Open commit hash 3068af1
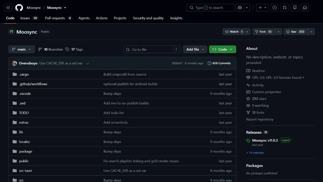The image size is (323, 182). coord(177,63)
